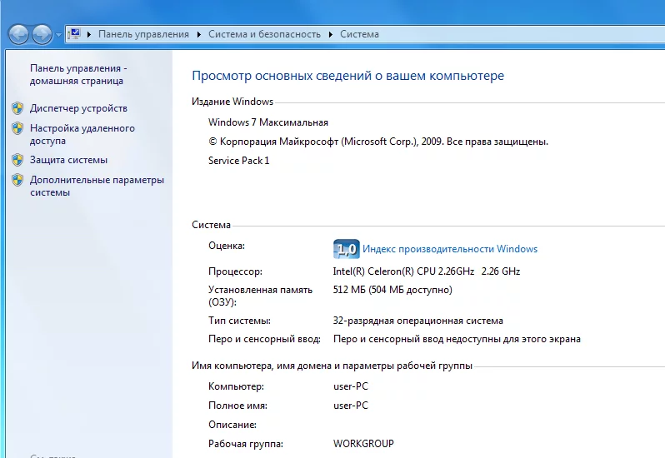
Task: Open 'Индекс производительности Windows' link
Action: click(x=450, y=249)
